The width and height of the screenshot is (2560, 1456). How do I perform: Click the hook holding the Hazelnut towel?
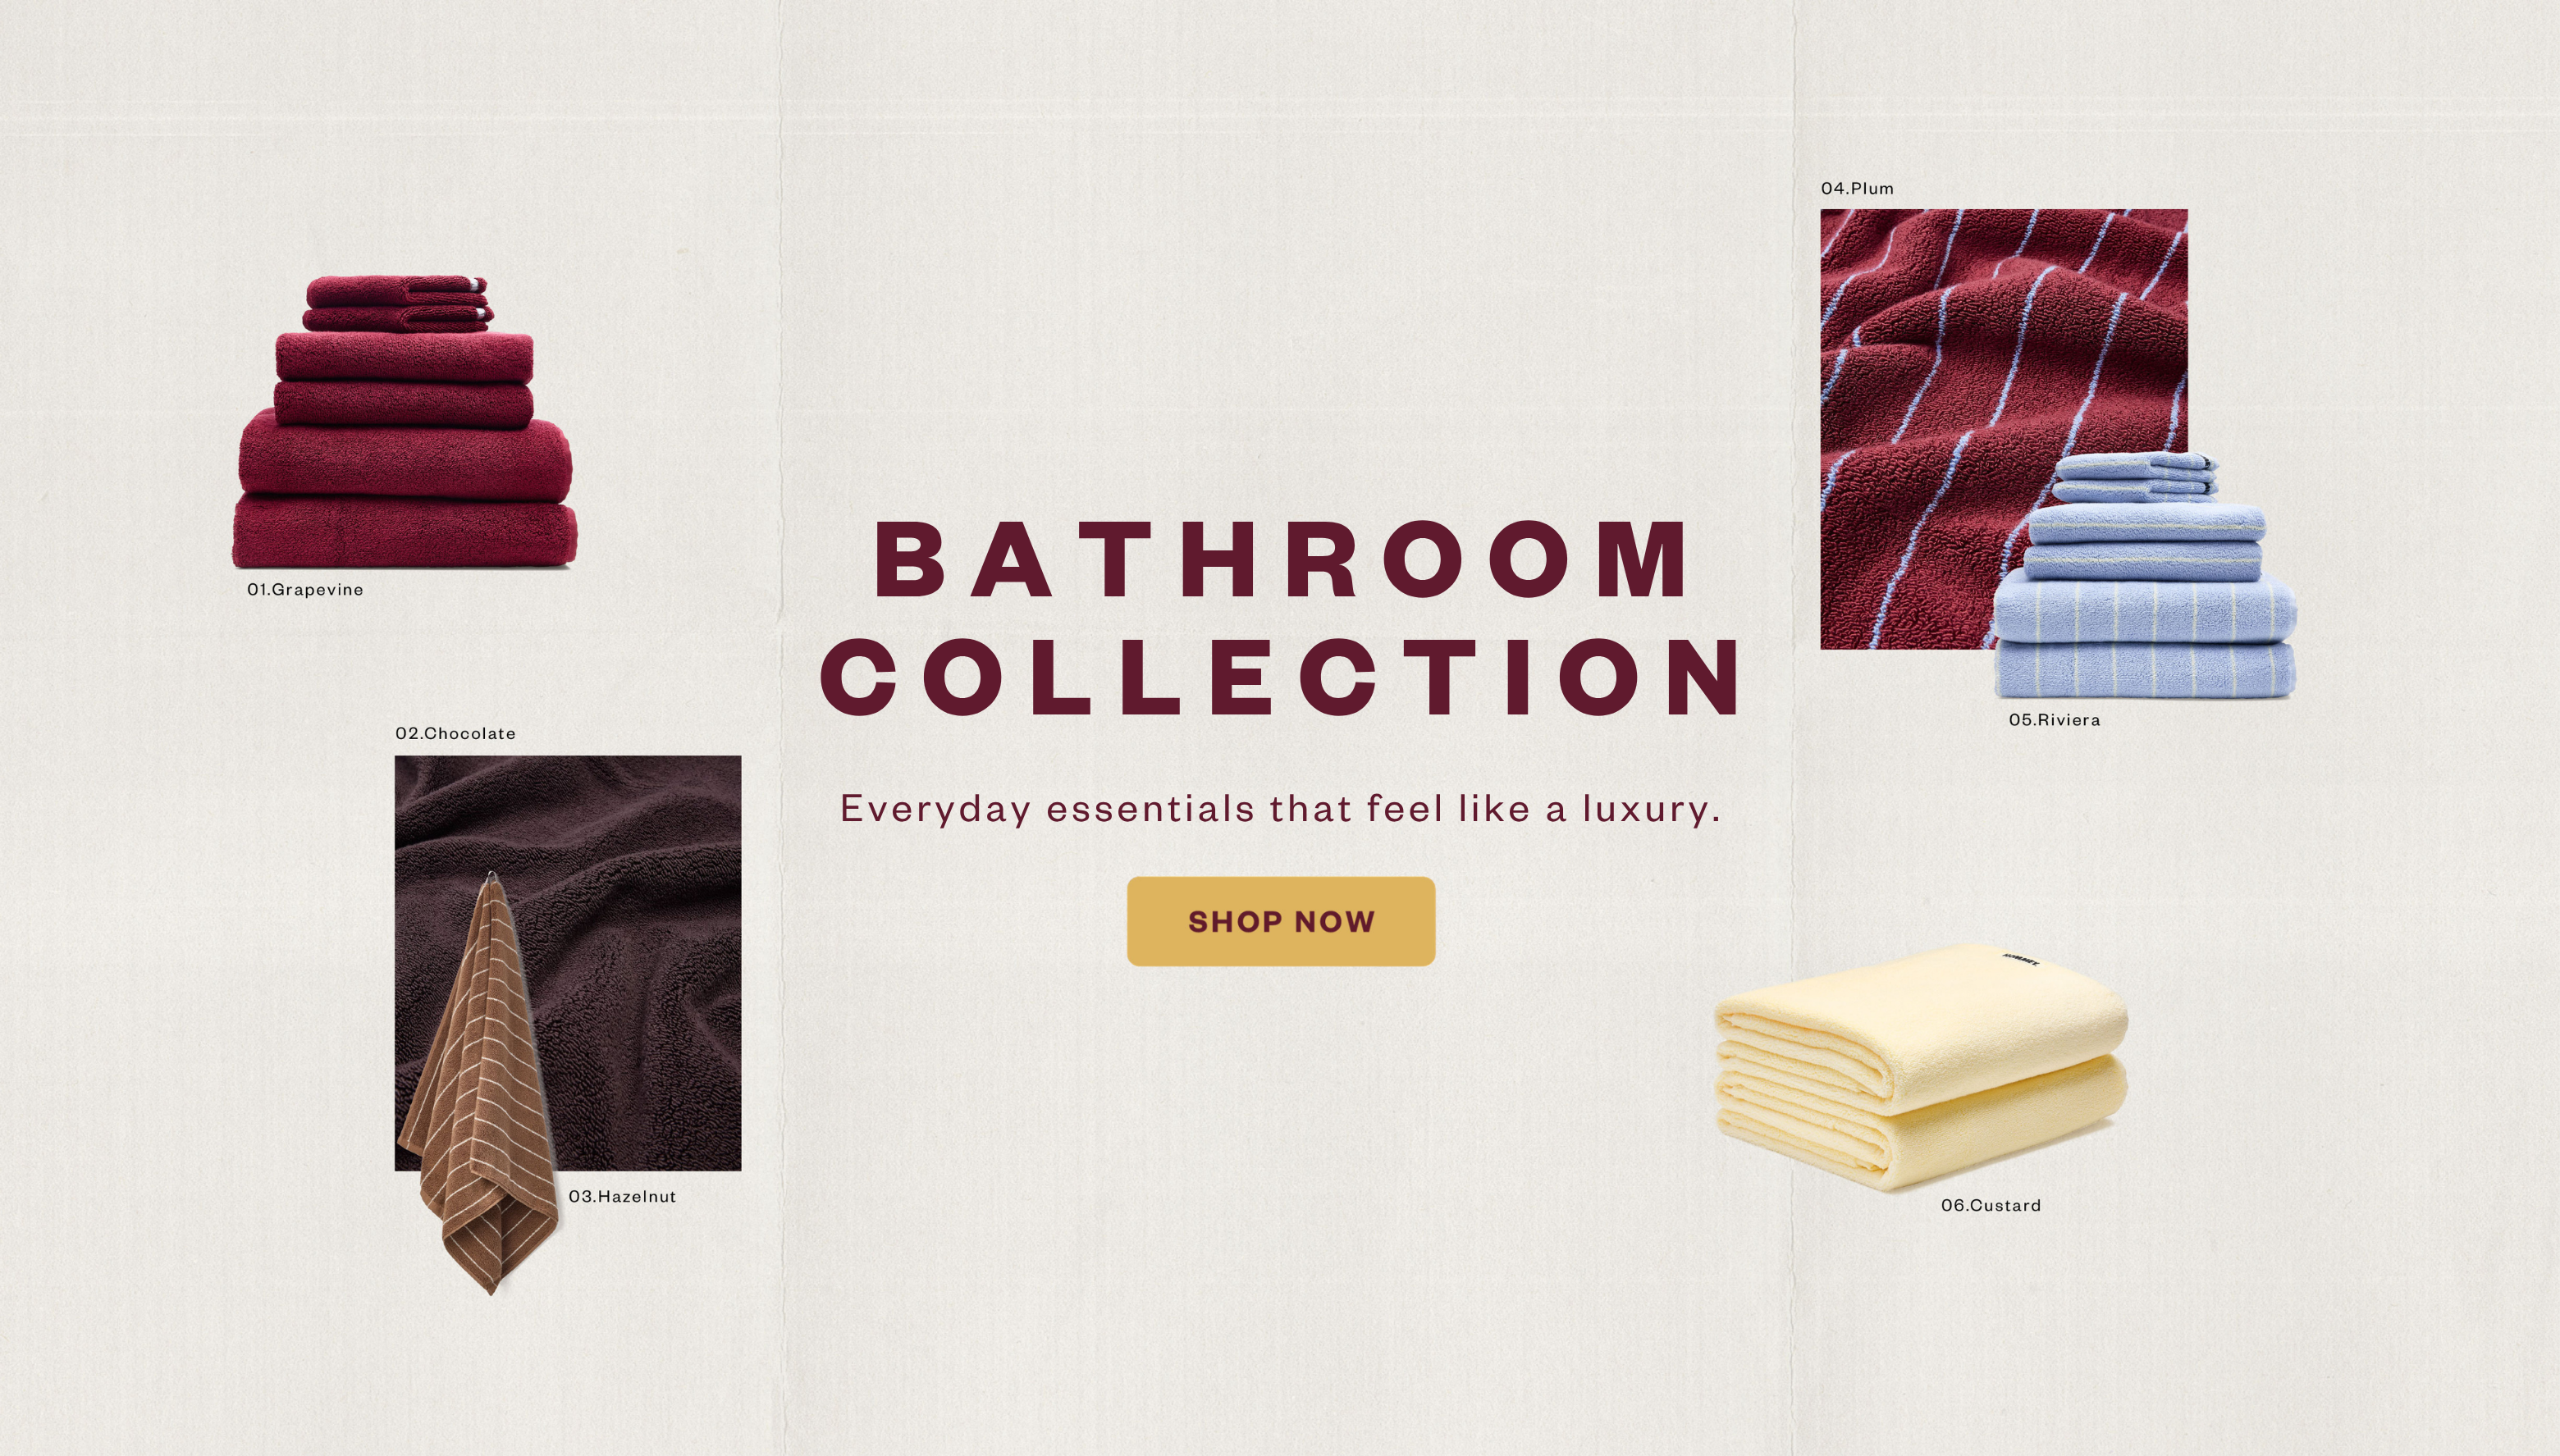[x=489, y=877]
